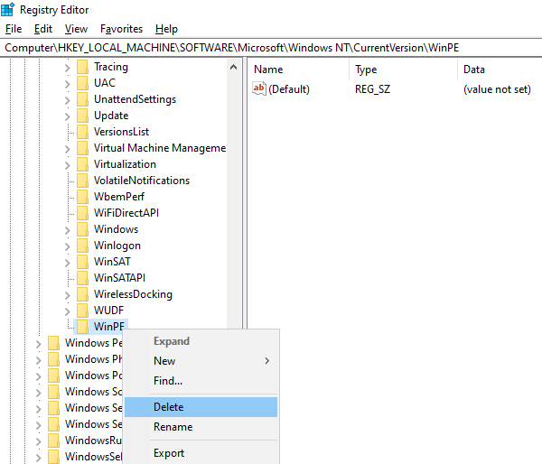Select the WinSAT key label

coord(112,262)
